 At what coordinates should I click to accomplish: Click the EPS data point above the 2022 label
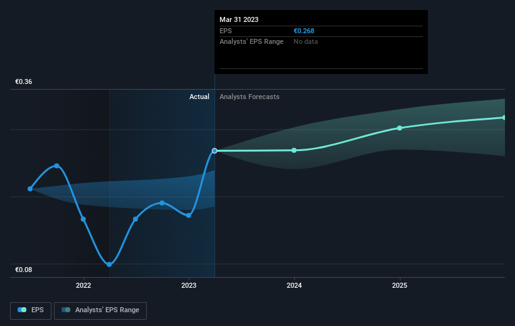tap(83, 219)
